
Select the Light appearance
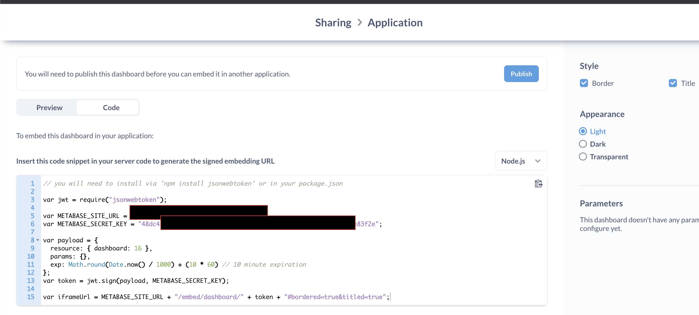[x=583, y=131]
